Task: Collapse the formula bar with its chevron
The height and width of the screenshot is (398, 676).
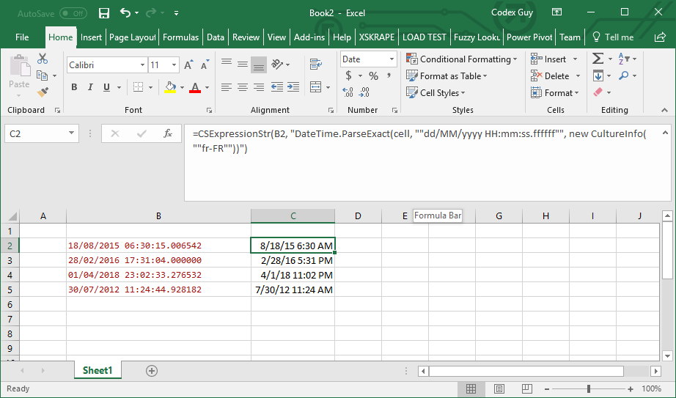Action: click(665, 133)
